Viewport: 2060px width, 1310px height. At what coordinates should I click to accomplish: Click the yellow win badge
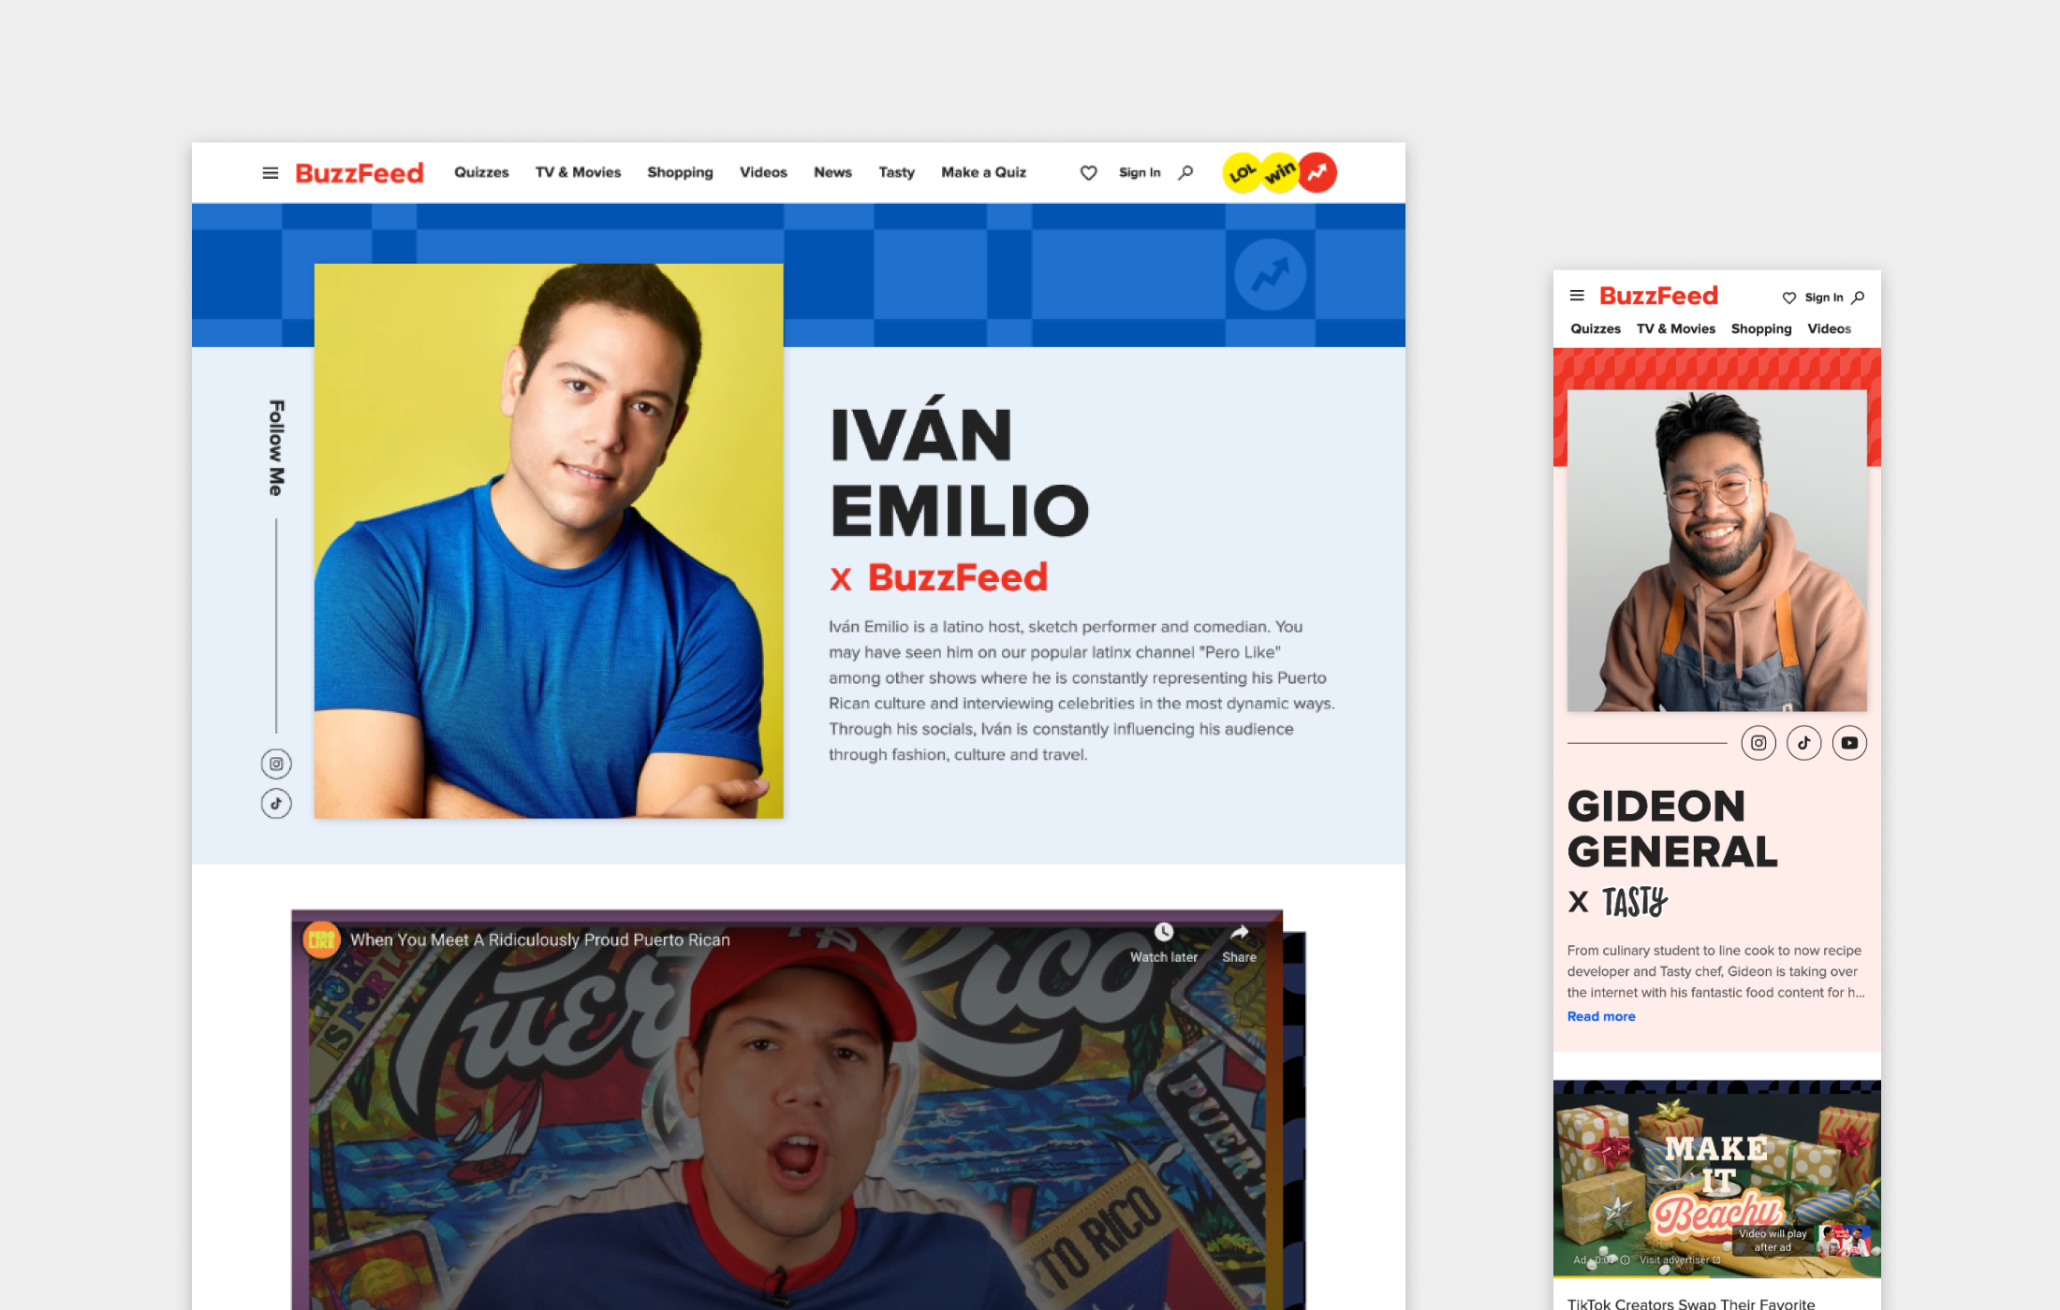pos(1280,173)
